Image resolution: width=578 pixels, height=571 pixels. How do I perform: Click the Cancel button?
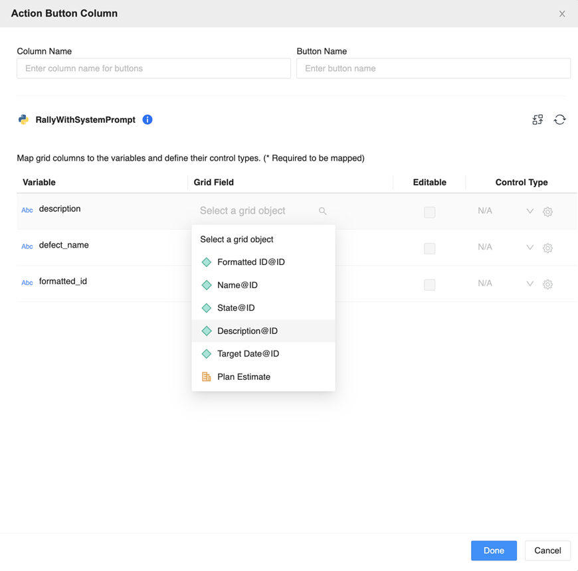547,550
